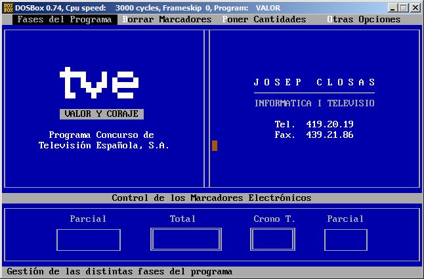The width and height of the screenshot is (424, 279).
Task: Click the status bar help text
Action: tap(119, 272)
